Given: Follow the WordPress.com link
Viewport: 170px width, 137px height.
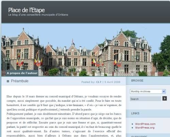Looking at the screenshot, I should [x=145, y=124].
